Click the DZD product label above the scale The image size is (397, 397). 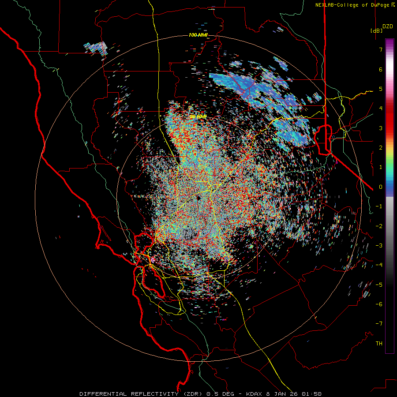388,26
